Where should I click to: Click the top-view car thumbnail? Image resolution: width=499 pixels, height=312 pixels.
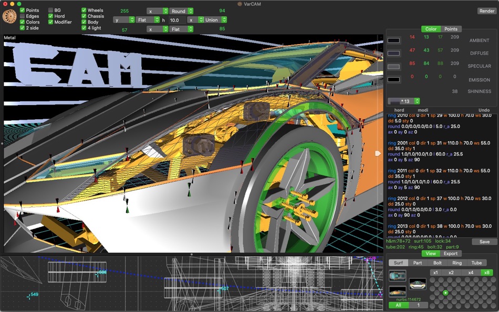[398, 276]
